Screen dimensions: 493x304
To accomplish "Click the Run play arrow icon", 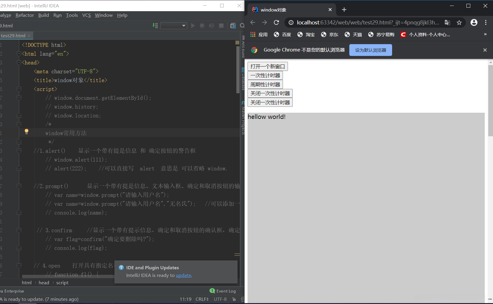I will point(193,26).
